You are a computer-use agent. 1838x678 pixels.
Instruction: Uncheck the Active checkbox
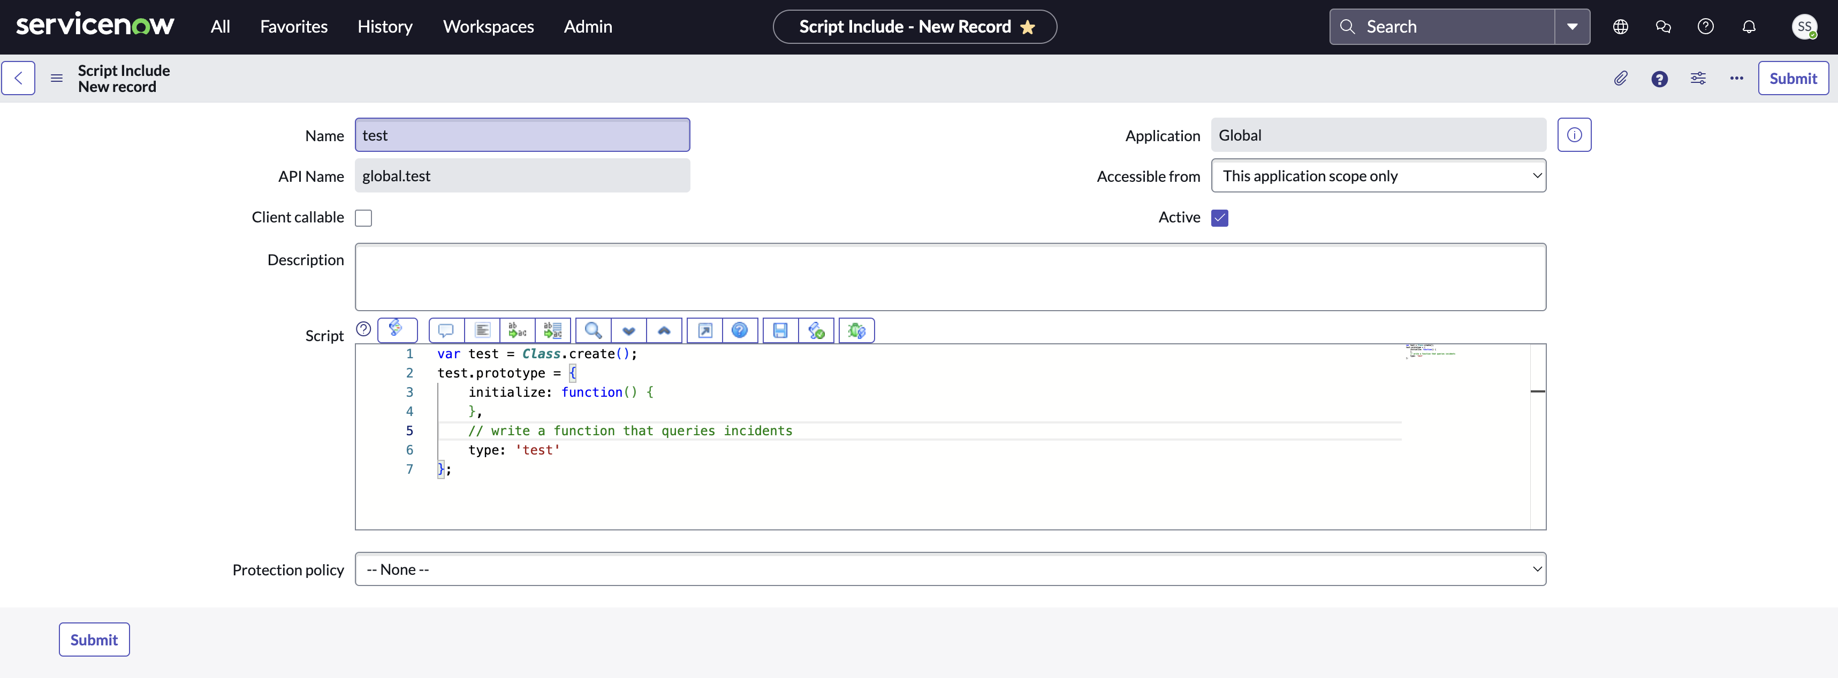pos(1219,218)
